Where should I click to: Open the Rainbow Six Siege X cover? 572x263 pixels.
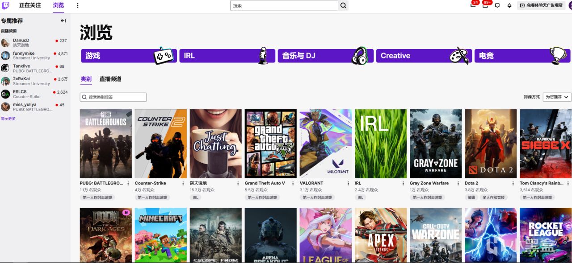(546, 144)
